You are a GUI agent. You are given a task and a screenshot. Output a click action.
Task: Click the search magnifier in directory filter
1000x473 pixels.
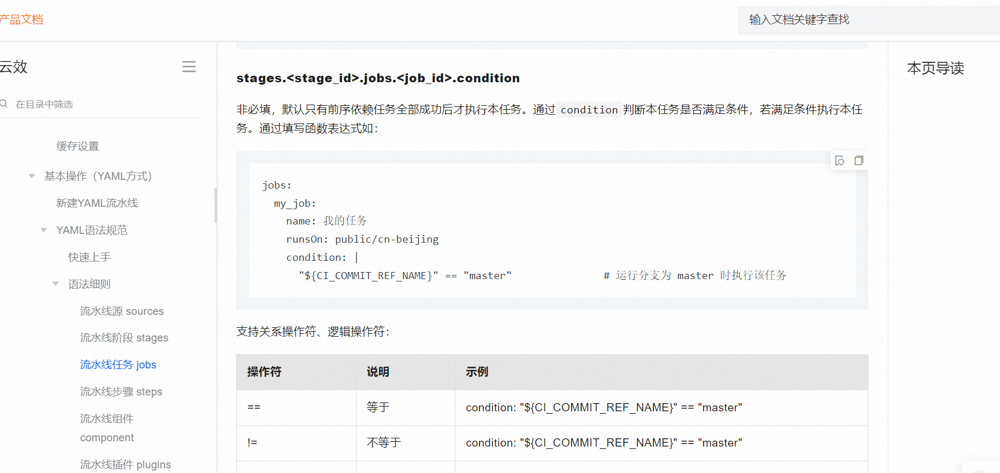(4, 104)
